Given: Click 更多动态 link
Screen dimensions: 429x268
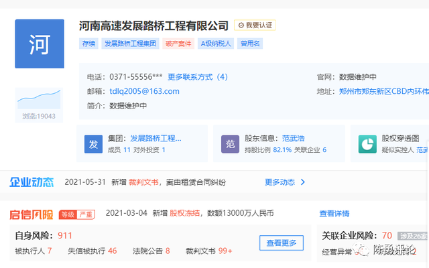Looking at the screenshot, I should pos(280,182).
